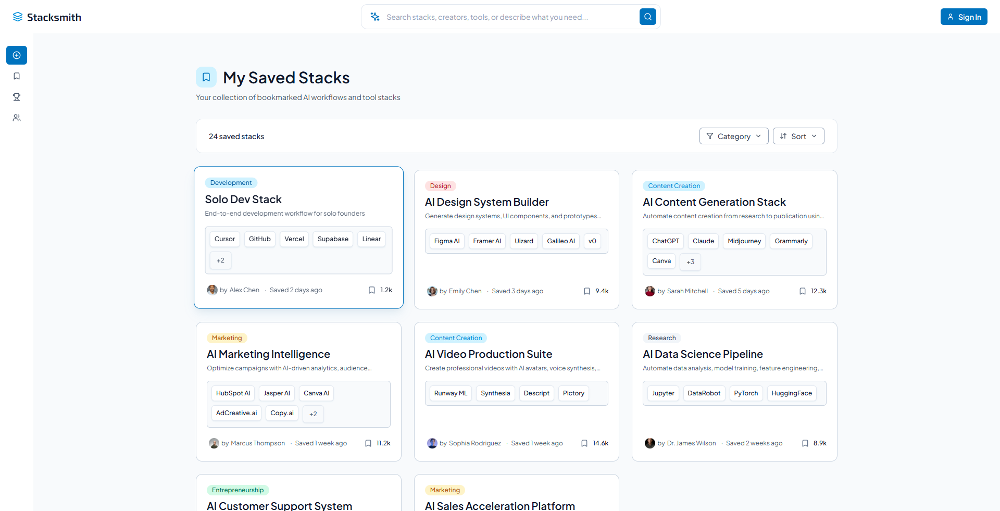
Task: Click the Vercel tool chip
Action: [294, 239]
